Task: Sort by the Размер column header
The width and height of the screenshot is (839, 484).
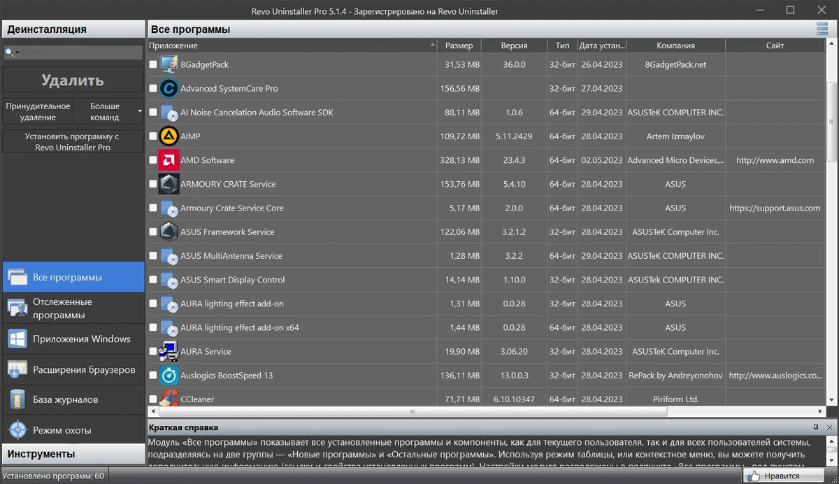Action: (x=460, y=45)
